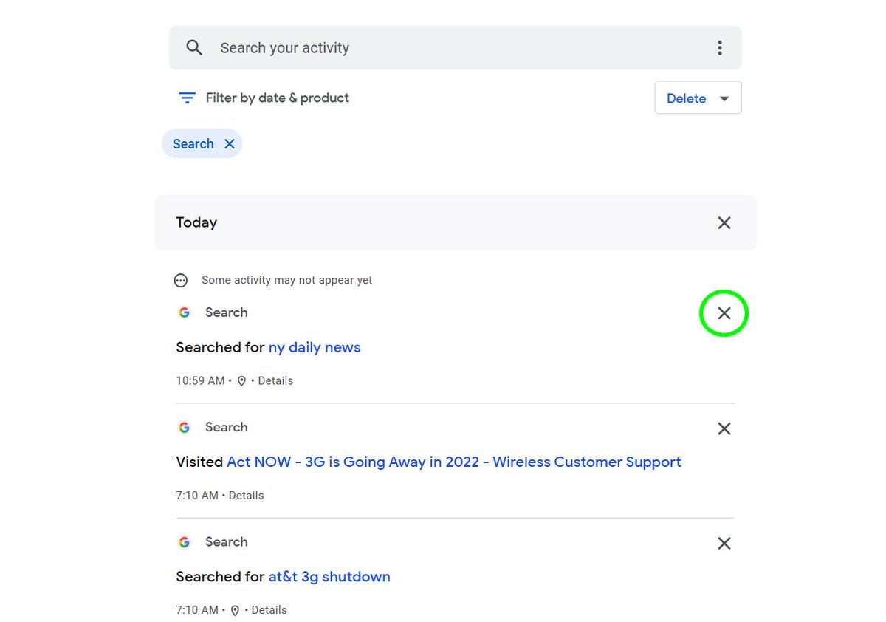Click the location pin icon under the ny daily news search
This screenshot has height=622, width=886.
241,380
